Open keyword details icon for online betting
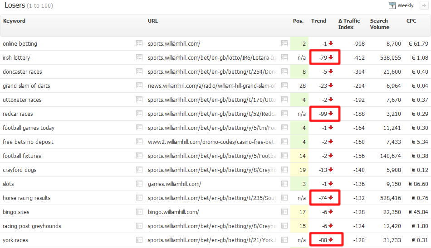The image size is (431, 248). pyautogui.click(x=139, y=43)
